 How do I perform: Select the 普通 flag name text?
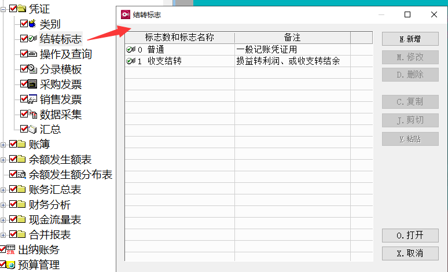[x=156, y=49]
